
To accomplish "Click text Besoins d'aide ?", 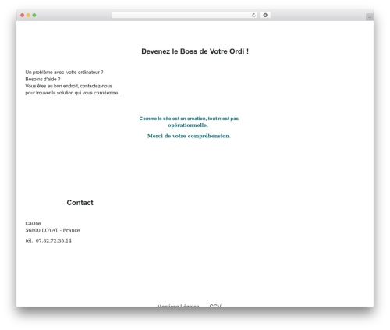I will tap(43, 79).
